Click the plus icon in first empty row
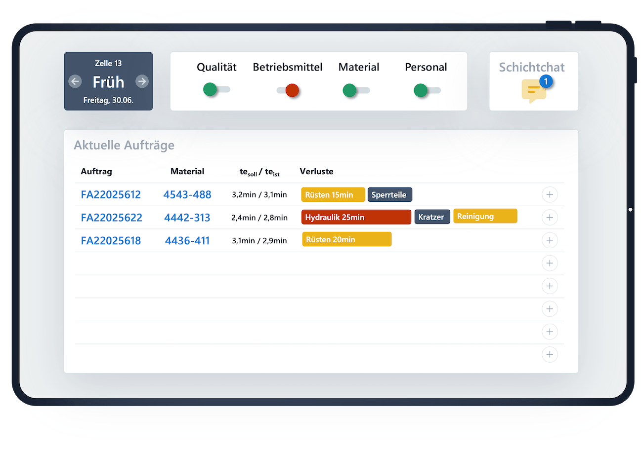 [550, 263]
